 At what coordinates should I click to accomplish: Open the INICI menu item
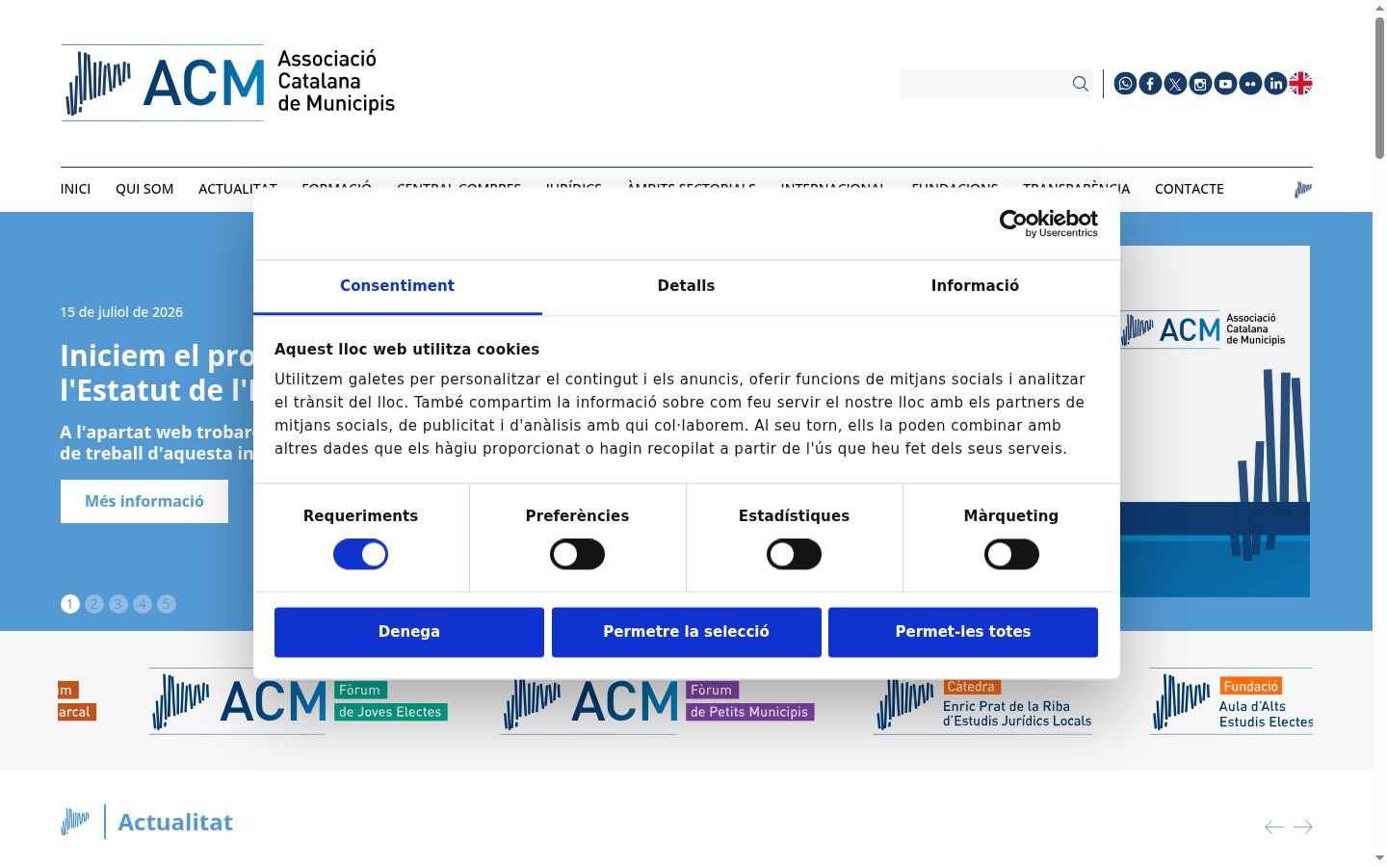point(75,189)
